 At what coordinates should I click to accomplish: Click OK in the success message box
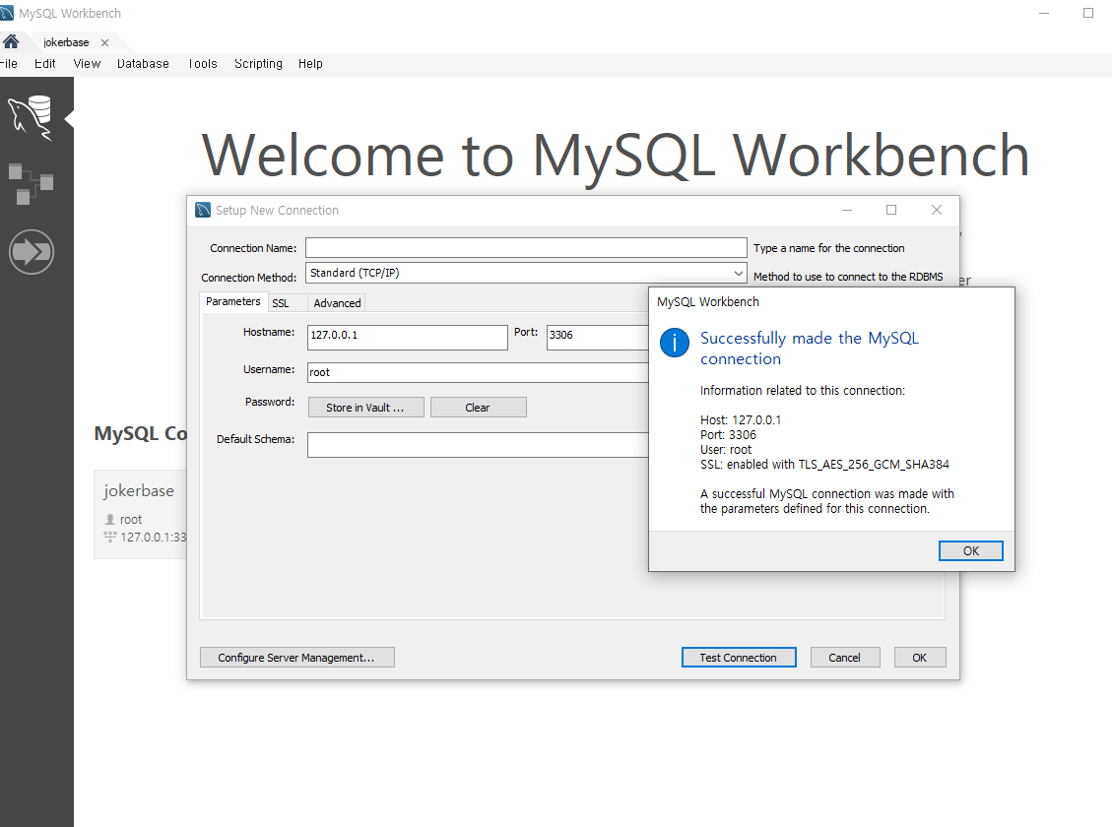pyautogui.click(x=971, y=550)
